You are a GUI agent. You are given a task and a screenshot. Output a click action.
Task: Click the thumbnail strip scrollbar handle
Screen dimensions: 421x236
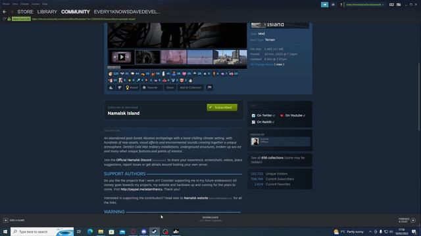114,67
